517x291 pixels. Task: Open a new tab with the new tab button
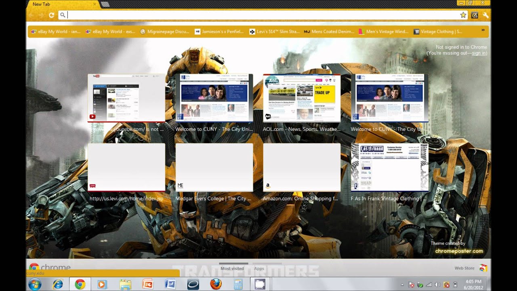[105, 4]
